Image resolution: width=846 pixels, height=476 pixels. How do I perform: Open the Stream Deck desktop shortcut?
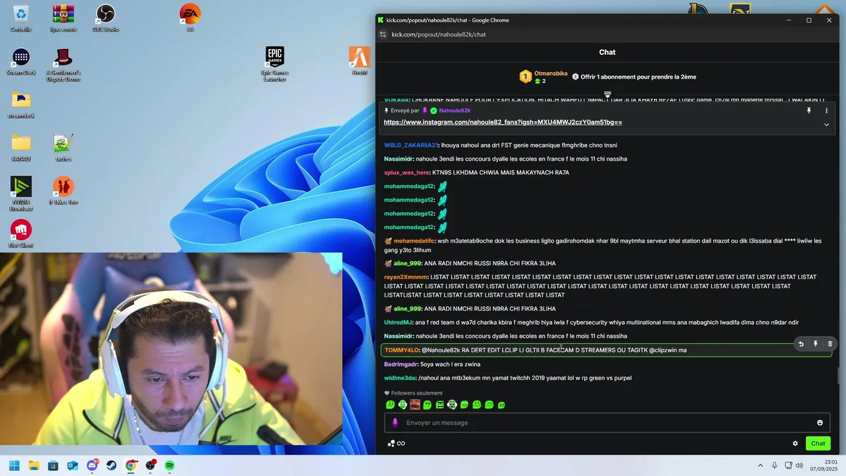(21, 61)
